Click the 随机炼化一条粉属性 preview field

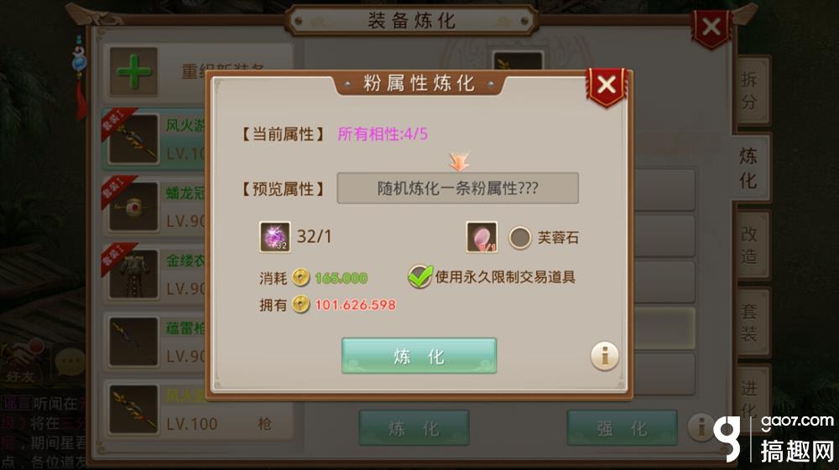(457, 188)
